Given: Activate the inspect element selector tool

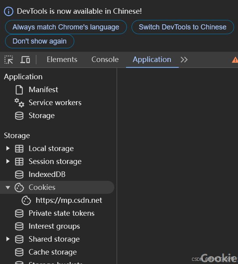Looking at the screenshot, I should [9, 60].
